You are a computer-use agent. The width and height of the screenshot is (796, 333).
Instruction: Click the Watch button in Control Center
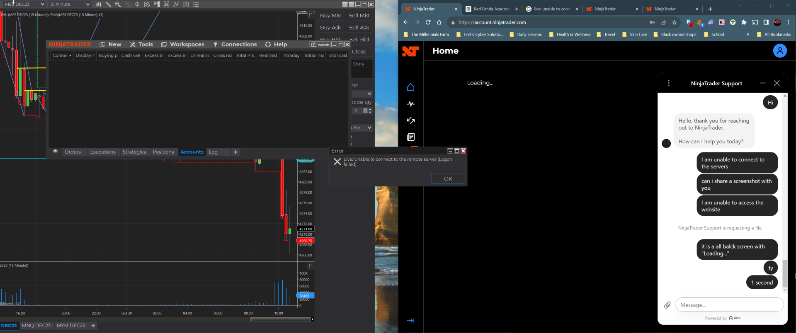[320, 44]
